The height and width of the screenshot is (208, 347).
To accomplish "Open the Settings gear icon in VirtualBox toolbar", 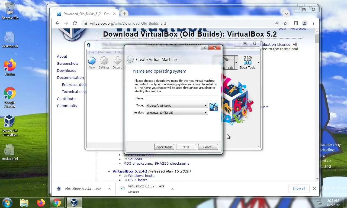I will 104,63.
